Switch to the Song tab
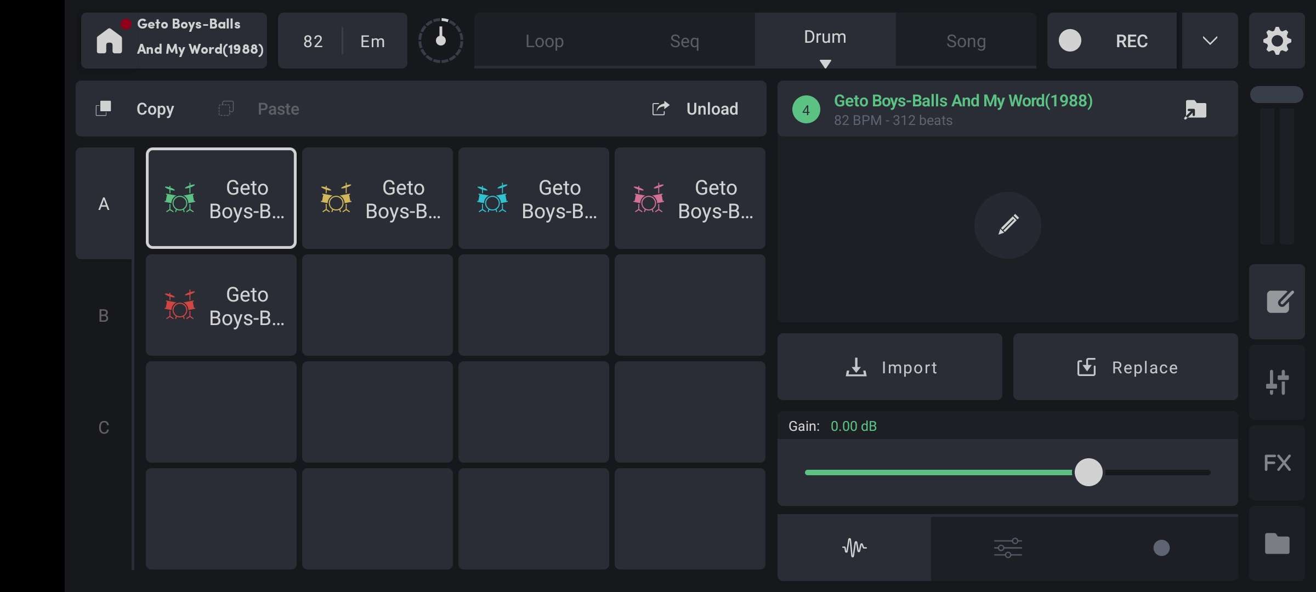The image size is (1316, 592). pyautogui.click(x=966, y=41)
